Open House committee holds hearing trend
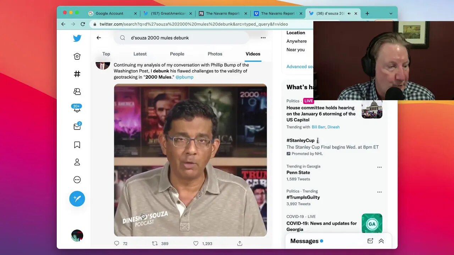 [321, 114]
